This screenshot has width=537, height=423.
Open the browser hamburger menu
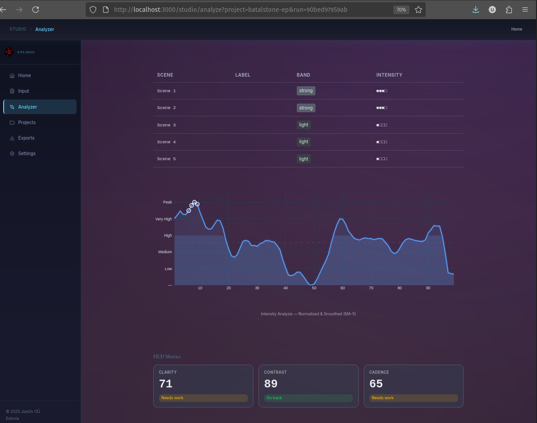[x=525, y=9]
